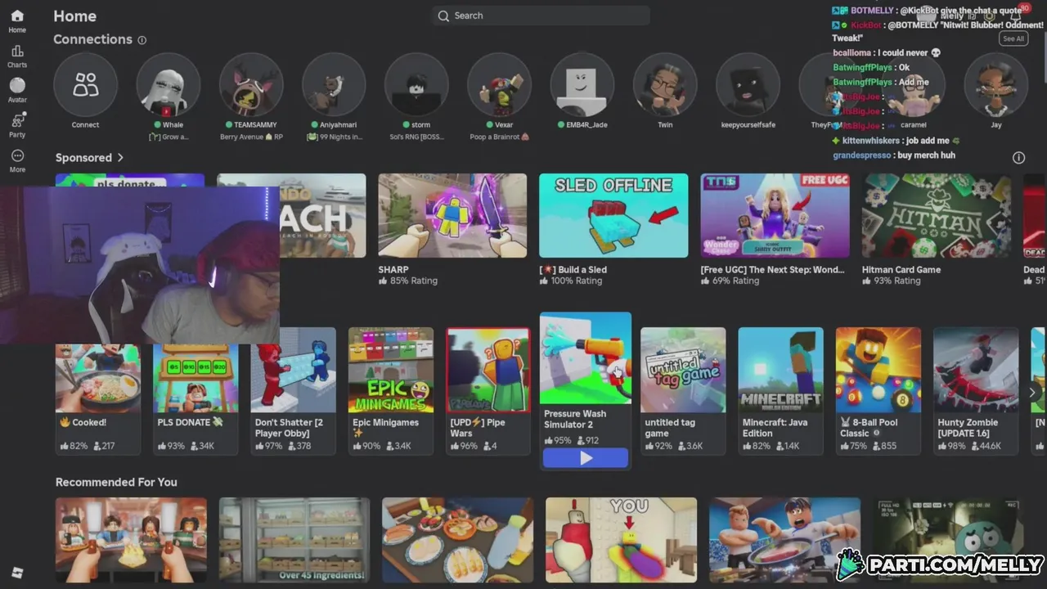Focus the Search input field
Viewport: 1047px width, 589px height.
[541, 16]
